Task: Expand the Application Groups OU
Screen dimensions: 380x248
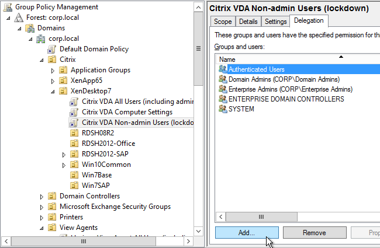Action: [53, 71]
